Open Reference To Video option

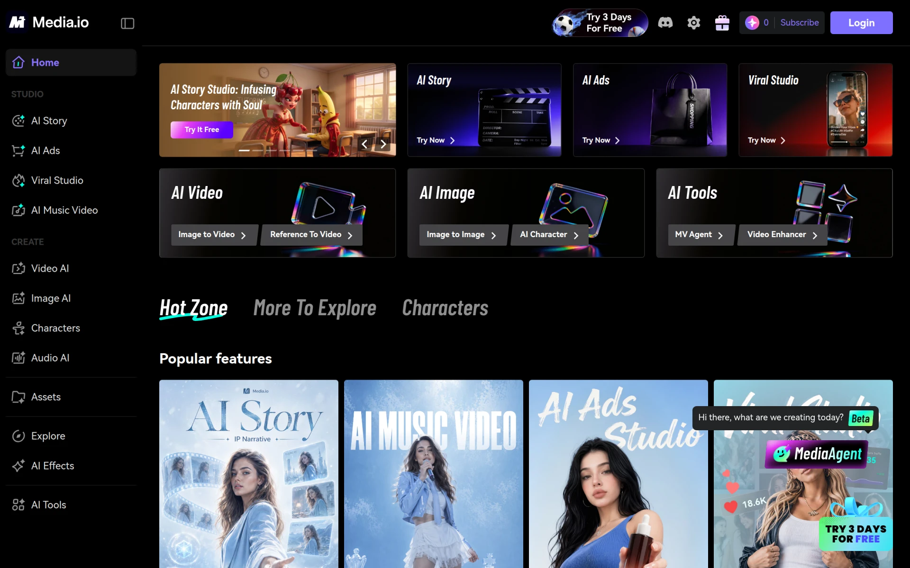(312, 235)
